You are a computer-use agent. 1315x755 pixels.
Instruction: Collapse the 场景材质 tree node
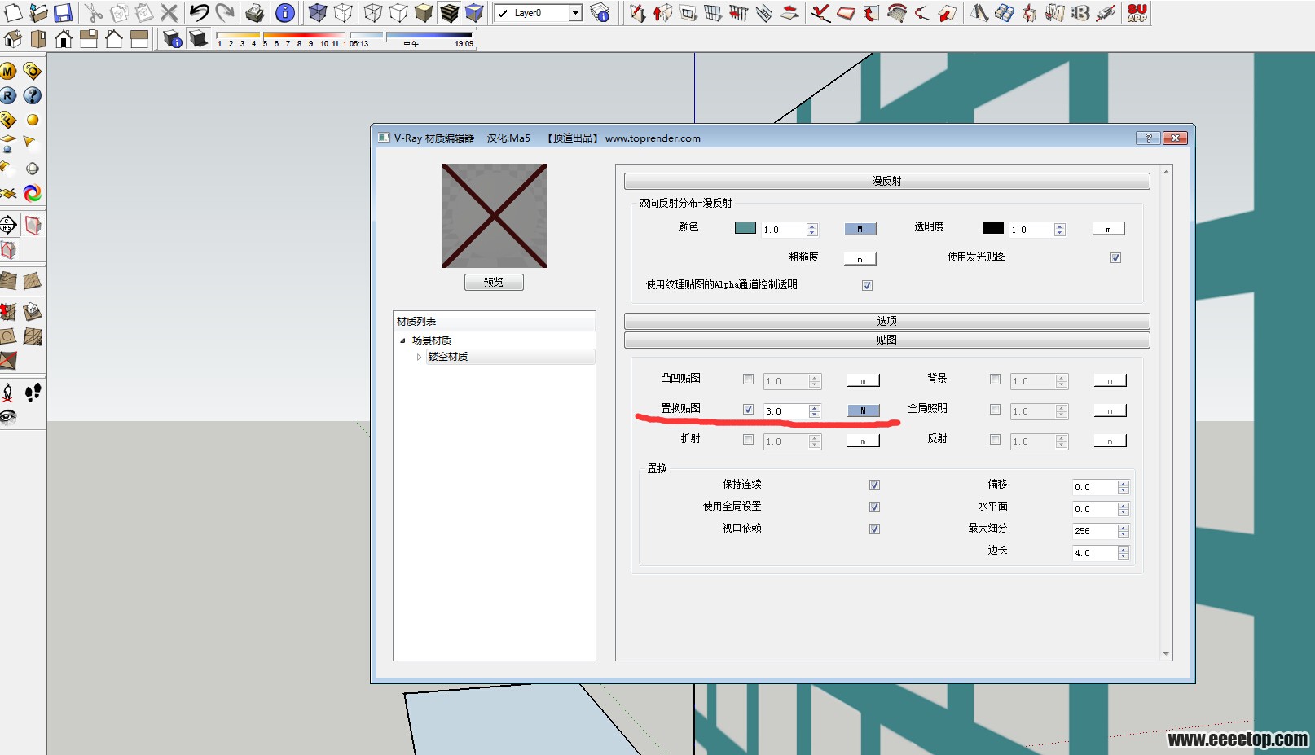click(x=402, y=340)
